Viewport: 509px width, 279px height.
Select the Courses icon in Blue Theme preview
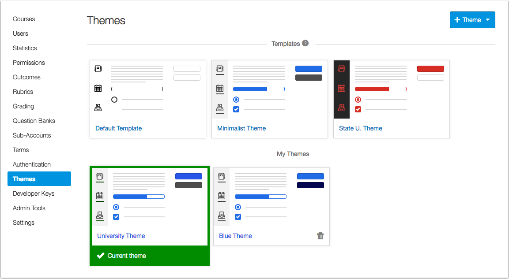221,176
